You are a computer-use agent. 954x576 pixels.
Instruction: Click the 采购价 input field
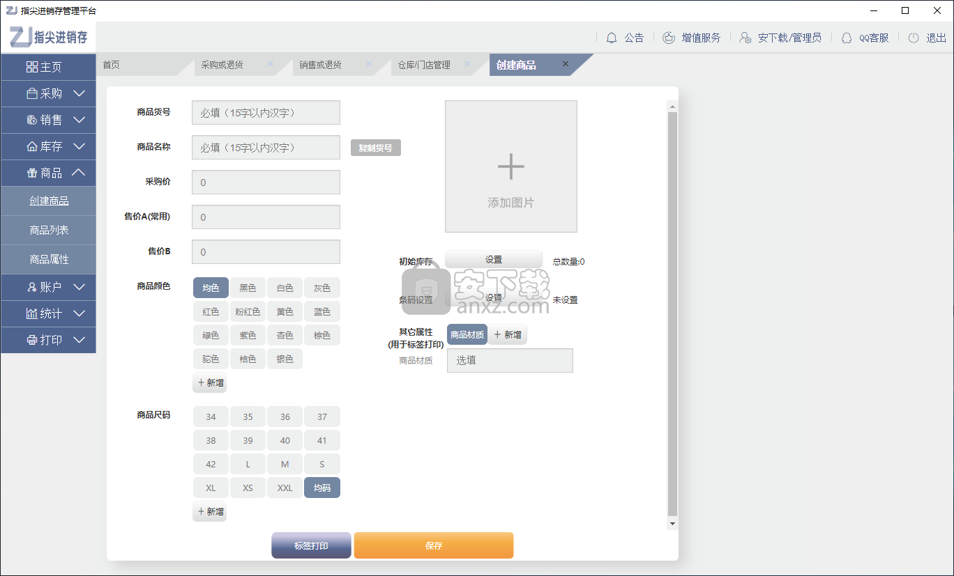coord(266,182)
